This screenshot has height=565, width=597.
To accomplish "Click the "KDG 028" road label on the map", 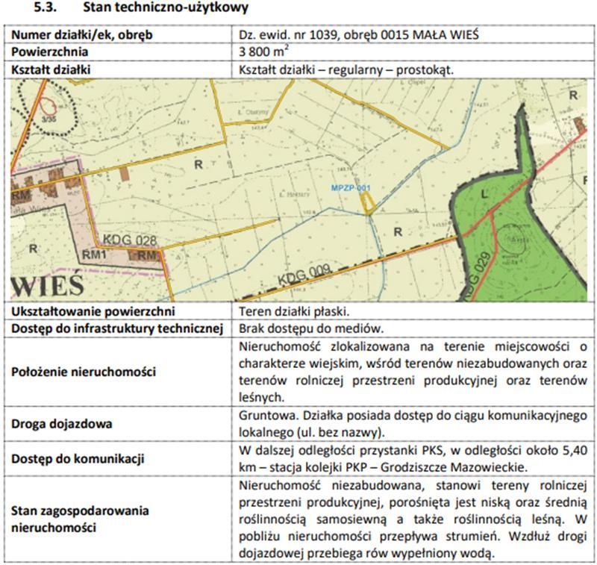I will 130,240.
